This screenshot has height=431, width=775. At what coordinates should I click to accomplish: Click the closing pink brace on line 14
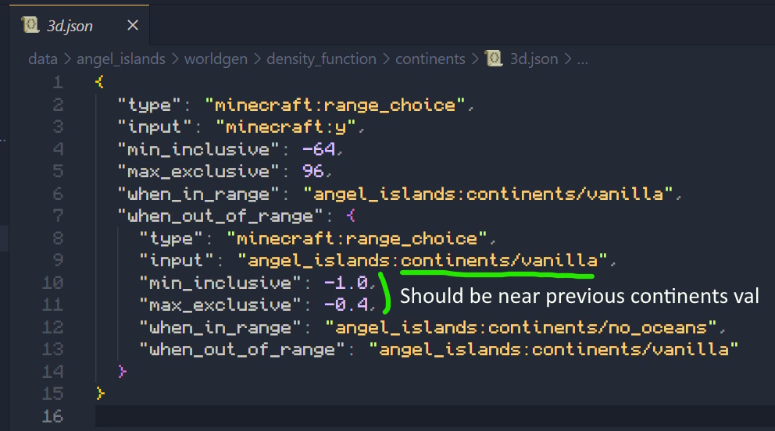(122, 371)
